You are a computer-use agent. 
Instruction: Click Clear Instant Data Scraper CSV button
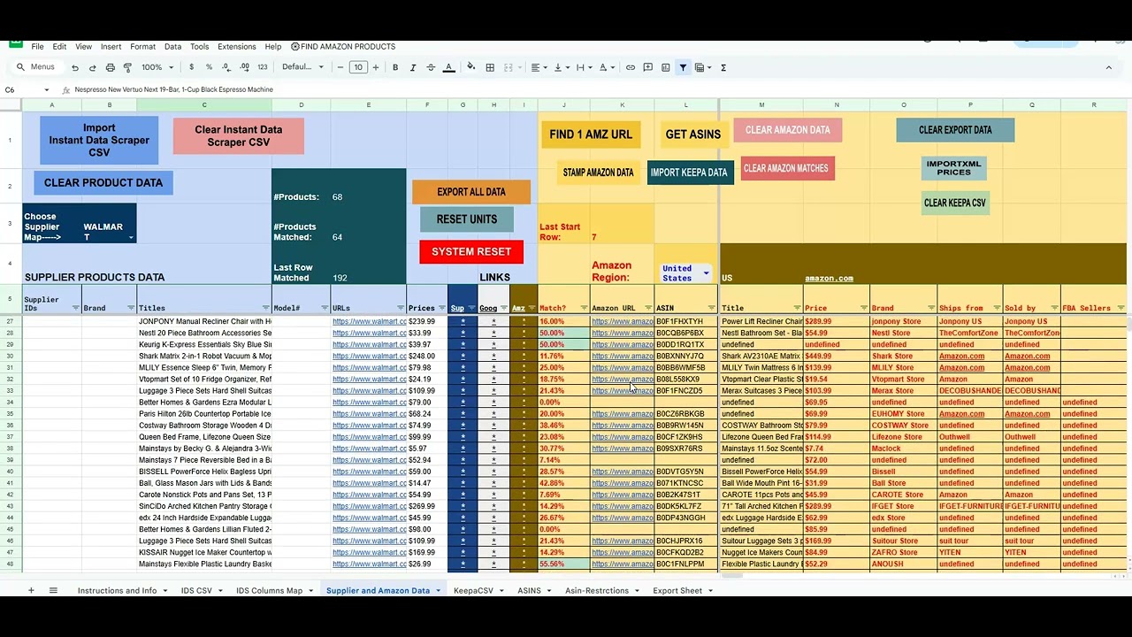pos(238,135)
